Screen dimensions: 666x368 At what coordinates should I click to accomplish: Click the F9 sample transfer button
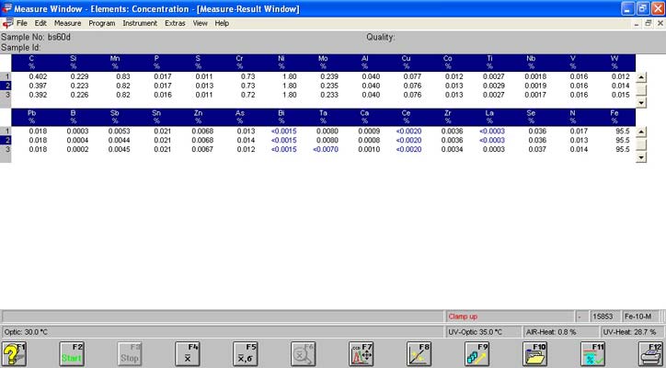[x=477, y=353]
